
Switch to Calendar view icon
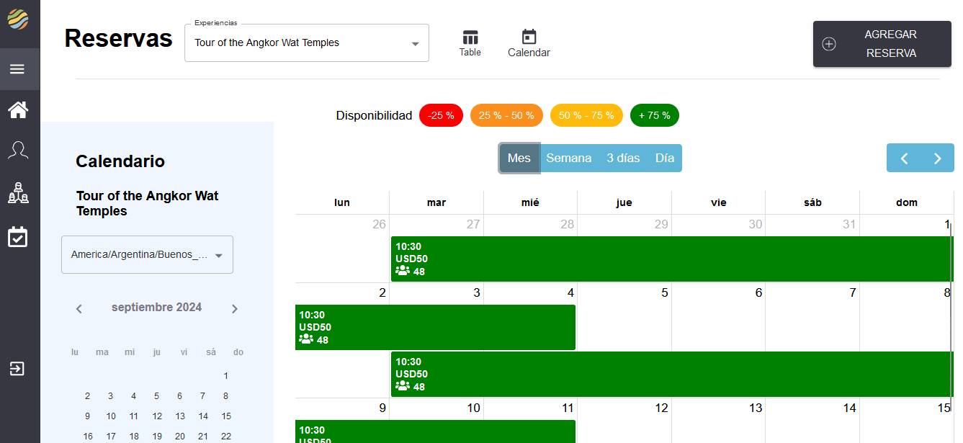coord(529,43)
